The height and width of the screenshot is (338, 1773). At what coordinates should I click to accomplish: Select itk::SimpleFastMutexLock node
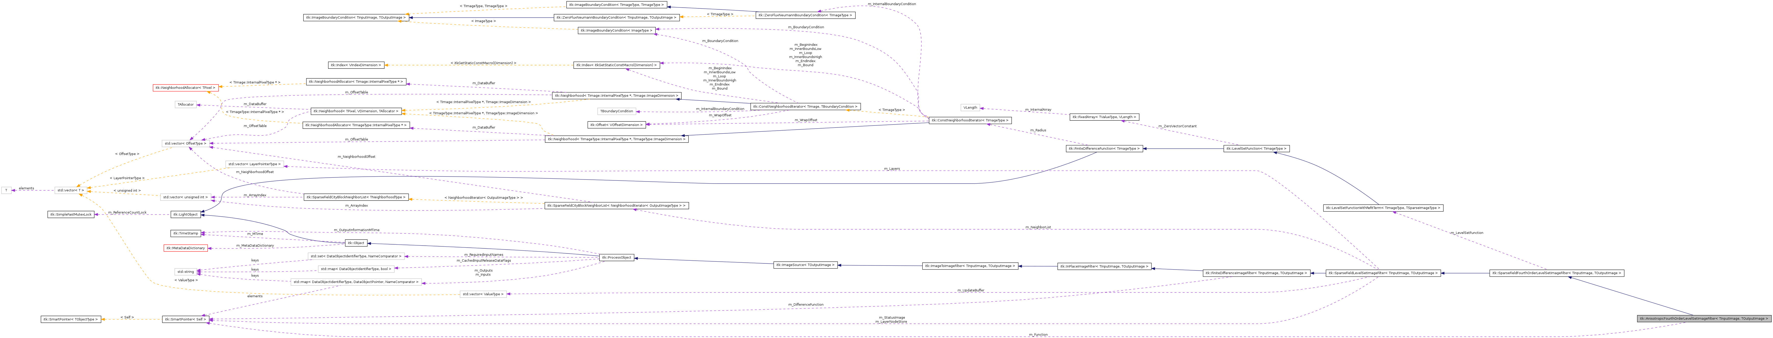pos(71,214)
